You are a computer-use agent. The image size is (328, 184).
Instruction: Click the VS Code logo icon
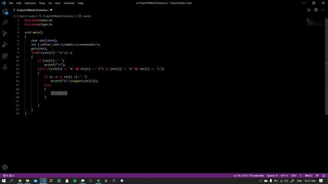point(4,3)
